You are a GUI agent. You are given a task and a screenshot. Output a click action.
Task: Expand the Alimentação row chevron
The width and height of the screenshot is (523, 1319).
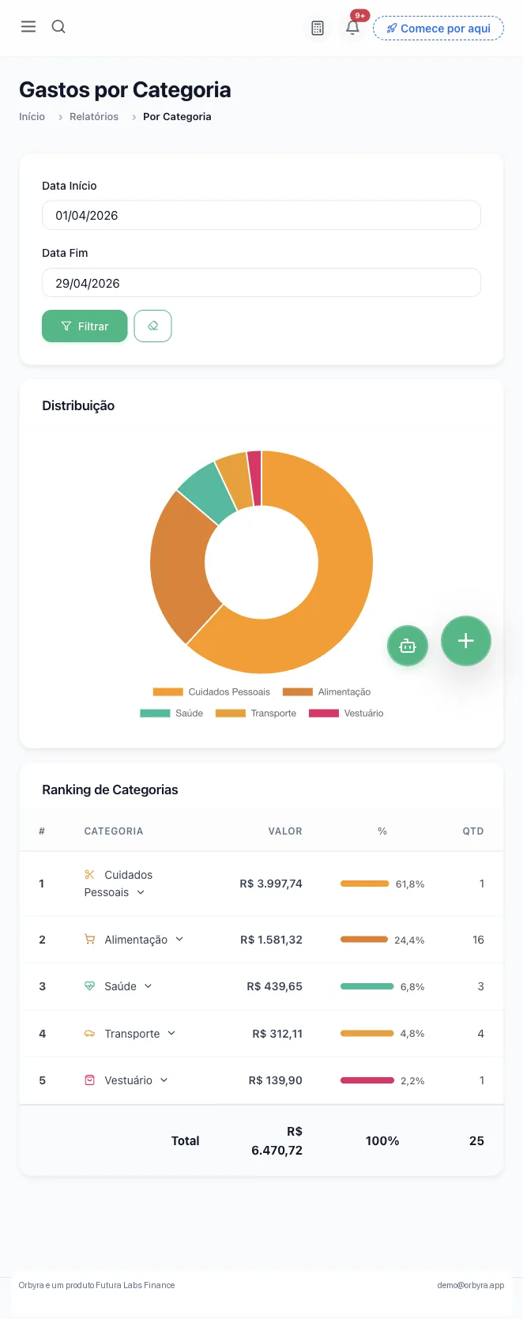179,940
